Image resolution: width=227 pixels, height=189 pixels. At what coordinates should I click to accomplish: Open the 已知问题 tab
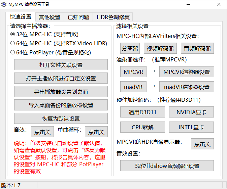[x=78, y=17]
